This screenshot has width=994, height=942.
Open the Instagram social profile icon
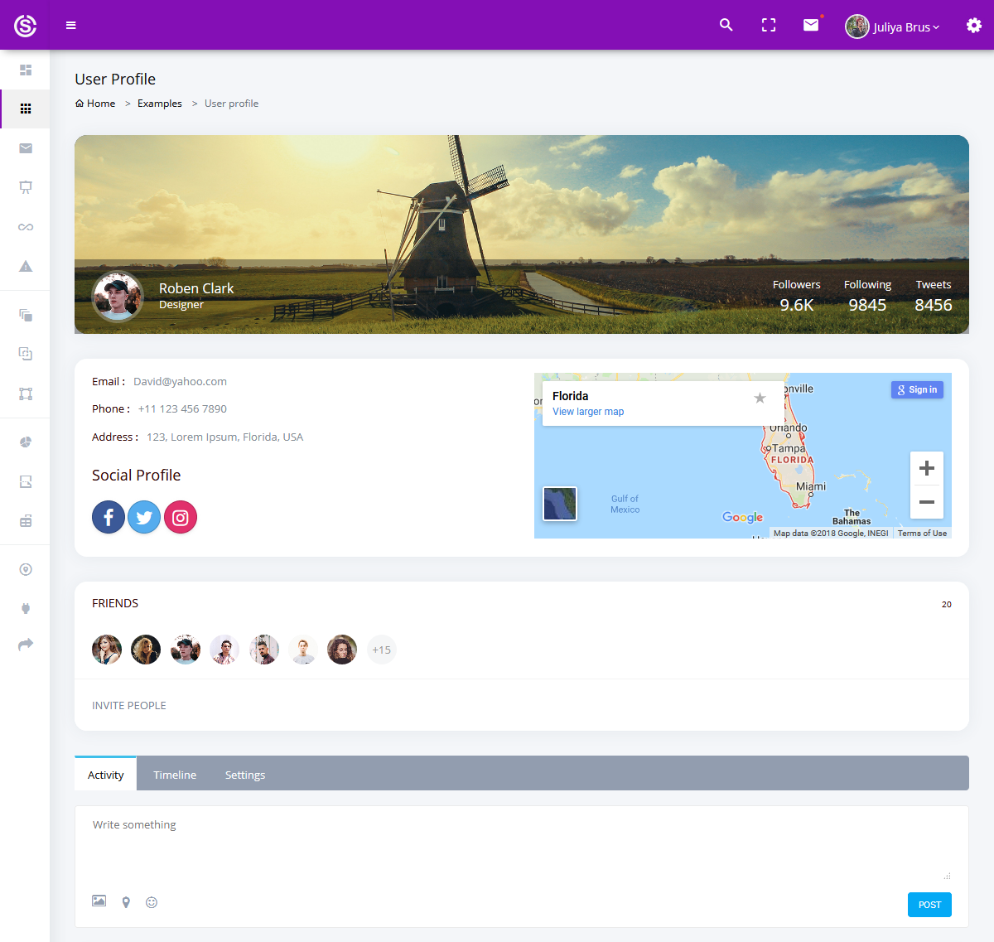181,517
